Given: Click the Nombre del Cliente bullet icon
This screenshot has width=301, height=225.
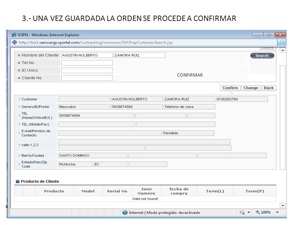Looking at the screenshot, I should pyautogui.click(x=19, y=55).
